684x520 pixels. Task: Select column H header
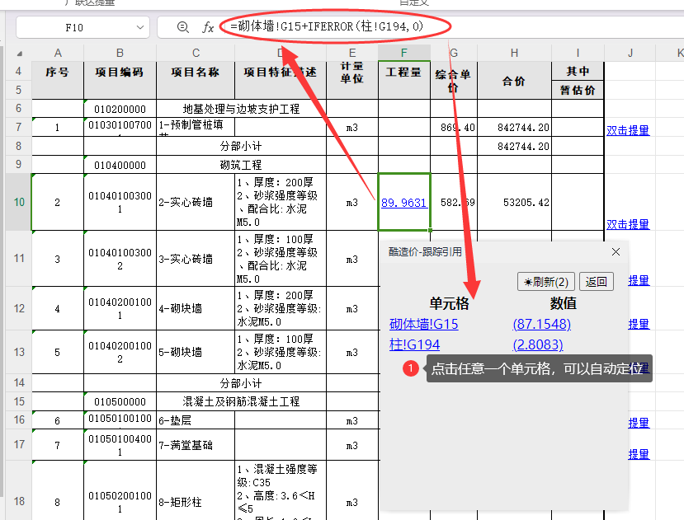pos(513,53)
